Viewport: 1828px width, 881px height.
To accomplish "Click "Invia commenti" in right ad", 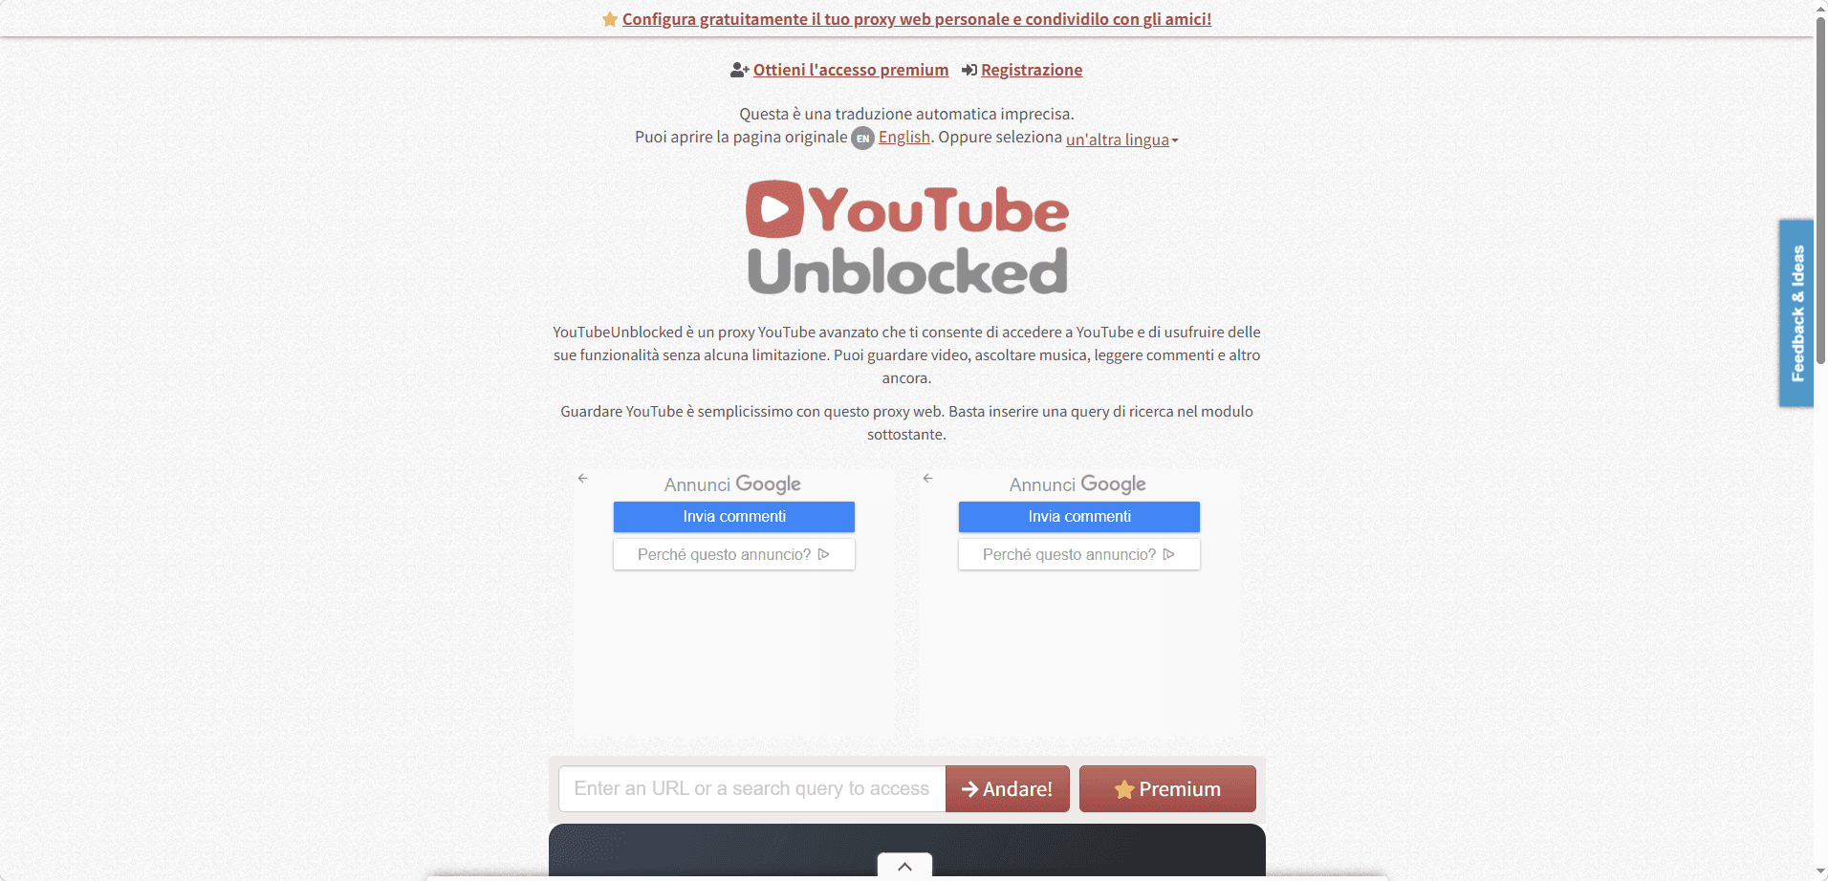I will point(1079,517).
